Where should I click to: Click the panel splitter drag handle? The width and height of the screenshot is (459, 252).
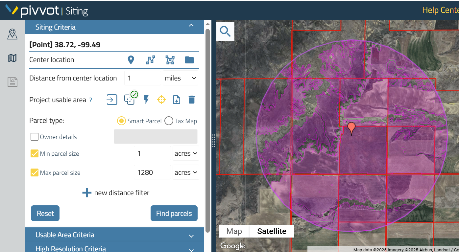(x=213, y=140)
